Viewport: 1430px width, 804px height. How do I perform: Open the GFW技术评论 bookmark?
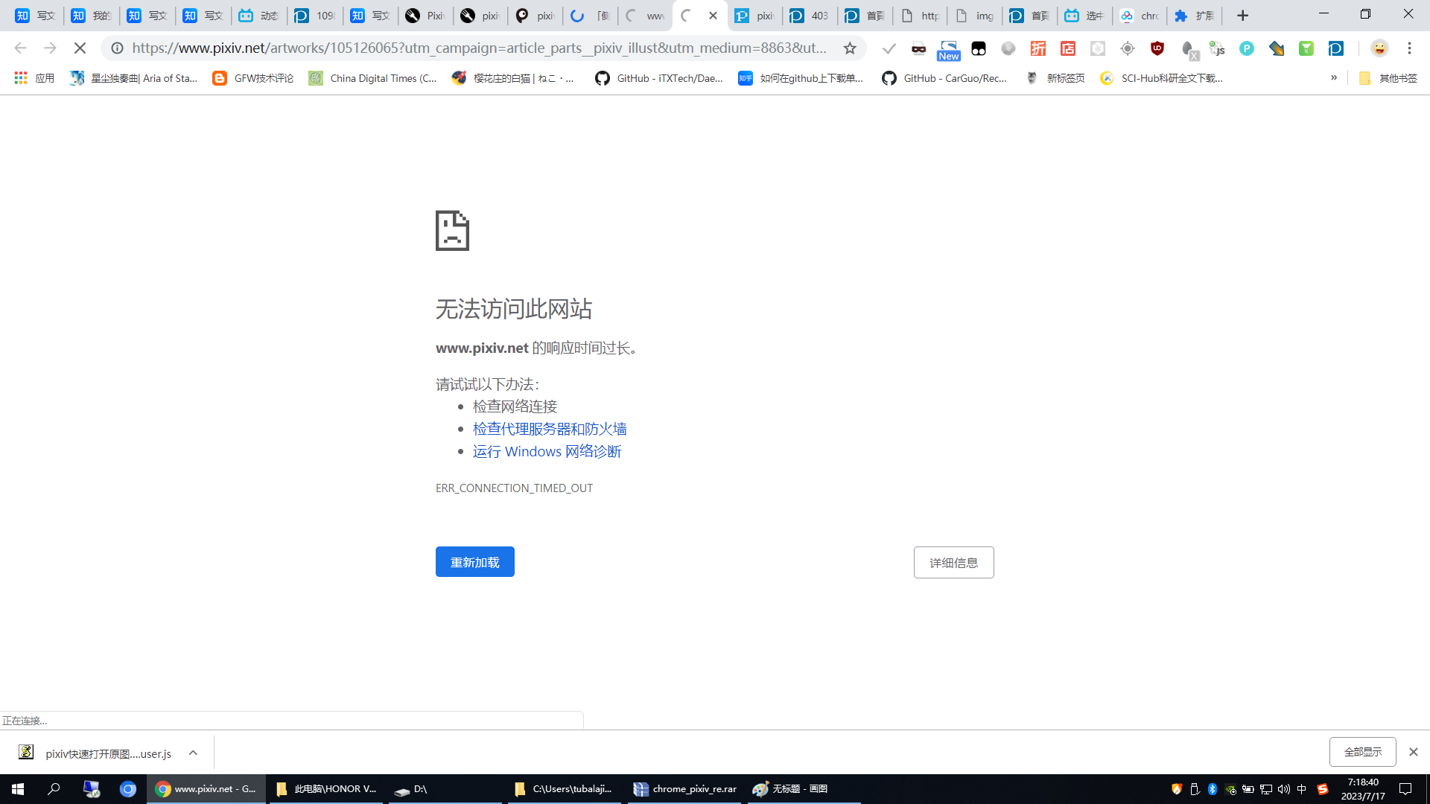[x=253, y=78]
